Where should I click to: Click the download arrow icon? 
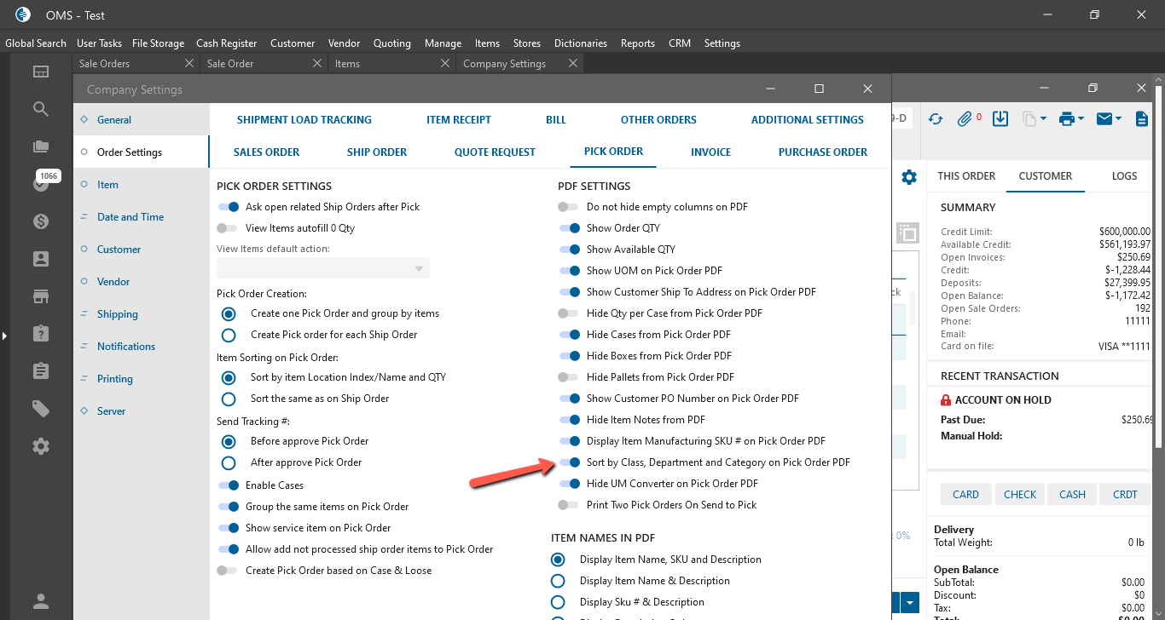tap(1000, 119)
